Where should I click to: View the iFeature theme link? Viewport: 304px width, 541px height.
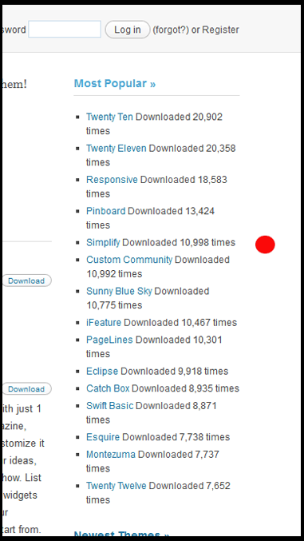click(x=104, y=323)
